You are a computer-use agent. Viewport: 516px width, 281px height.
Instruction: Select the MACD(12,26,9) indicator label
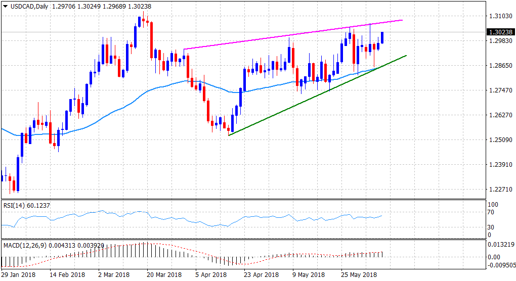tap(53, 246)
